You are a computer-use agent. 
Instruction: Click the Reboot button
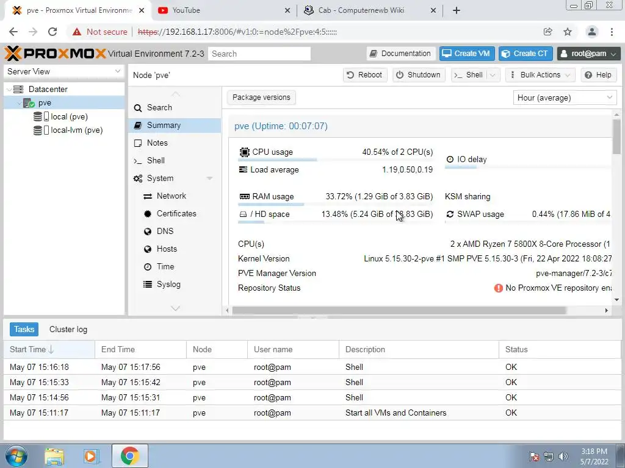365,75
